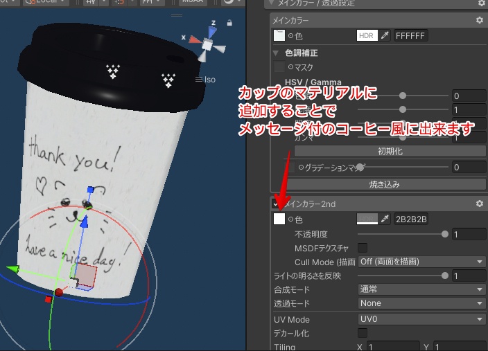
Task: Click the ライトの明るさを反映 value field
Action: click(x=469, y=276)
